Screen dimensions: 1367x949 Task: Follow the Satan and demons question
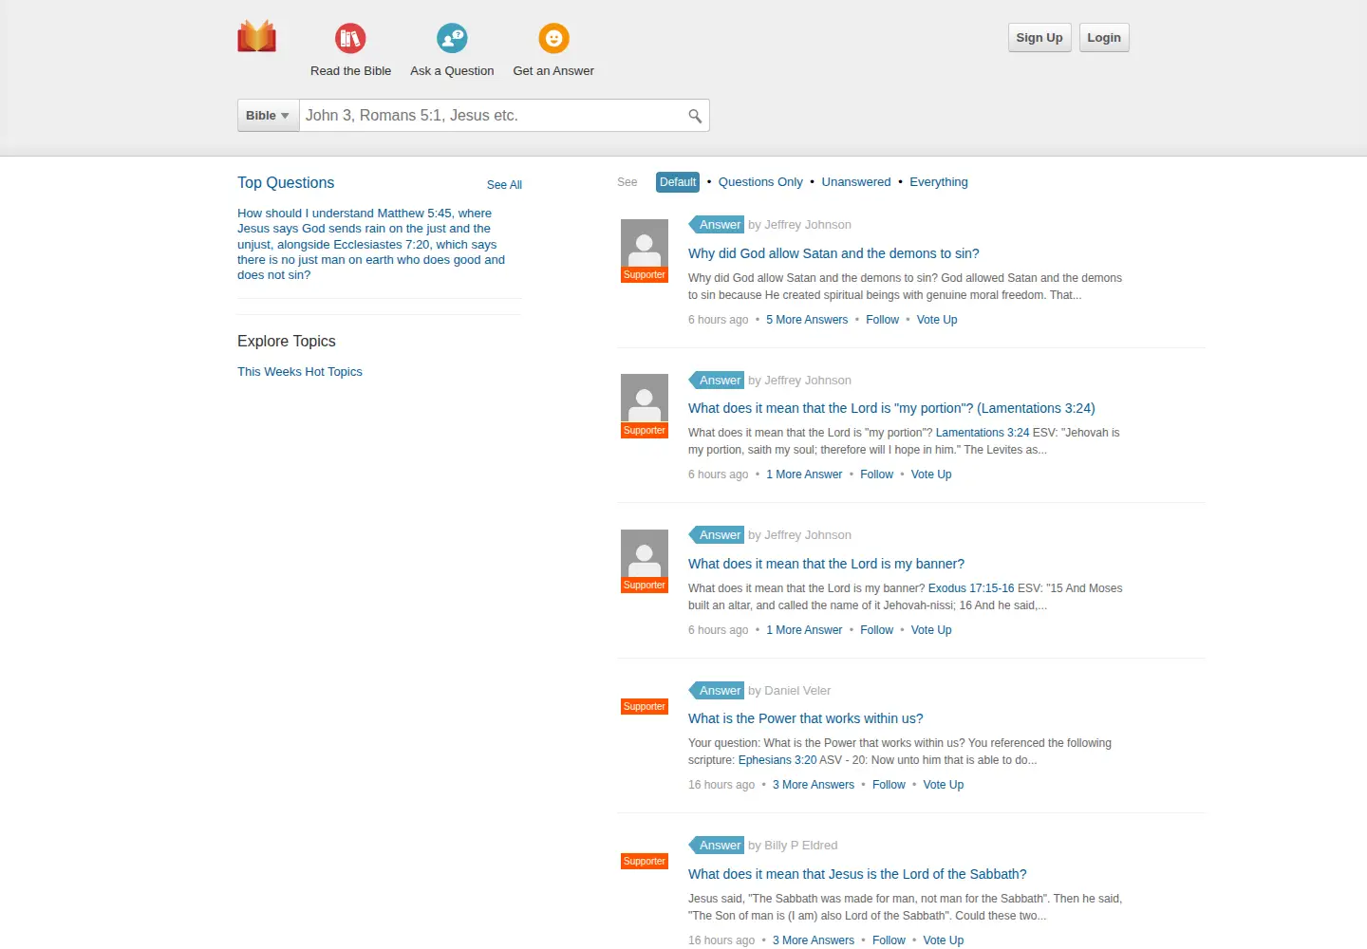point(882,320)
